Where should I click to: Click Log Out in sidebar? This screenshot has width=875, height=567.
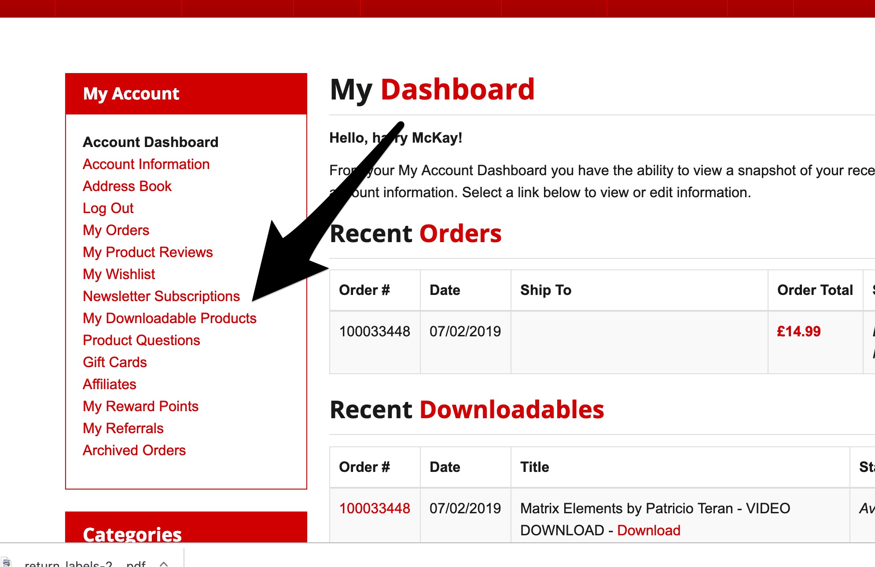[108, 208]
